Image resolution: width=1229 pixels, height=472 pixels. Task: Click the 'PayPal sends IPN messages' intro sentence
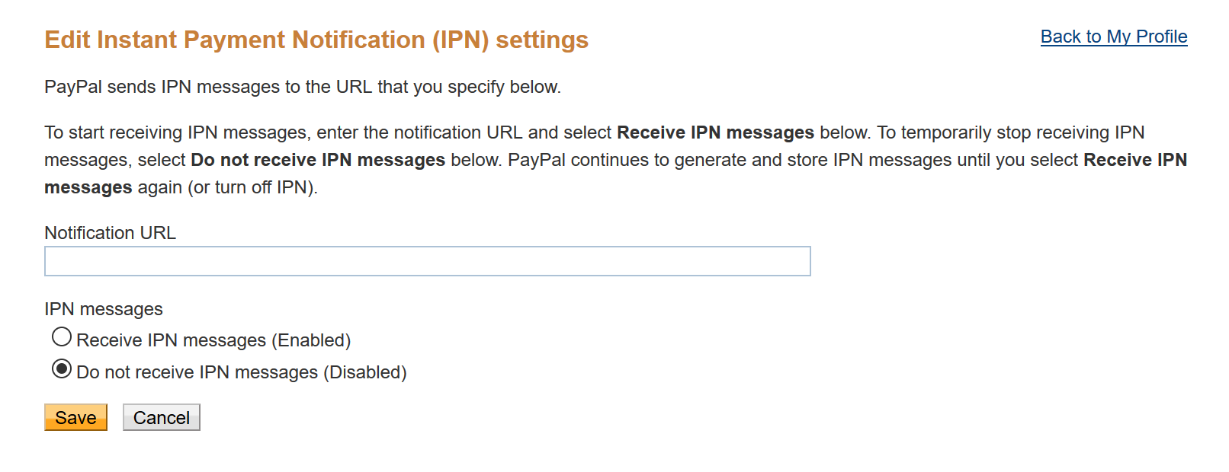click(x=303, y=87)
